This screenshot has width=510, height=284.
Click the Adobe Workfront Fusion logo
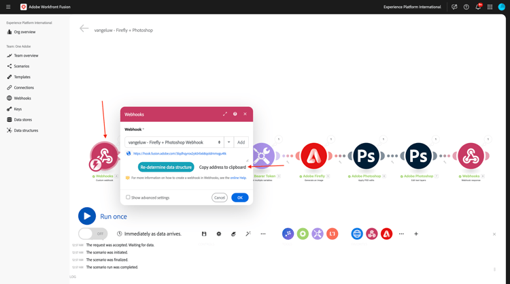pyautogui.click(x=23, y=7)
